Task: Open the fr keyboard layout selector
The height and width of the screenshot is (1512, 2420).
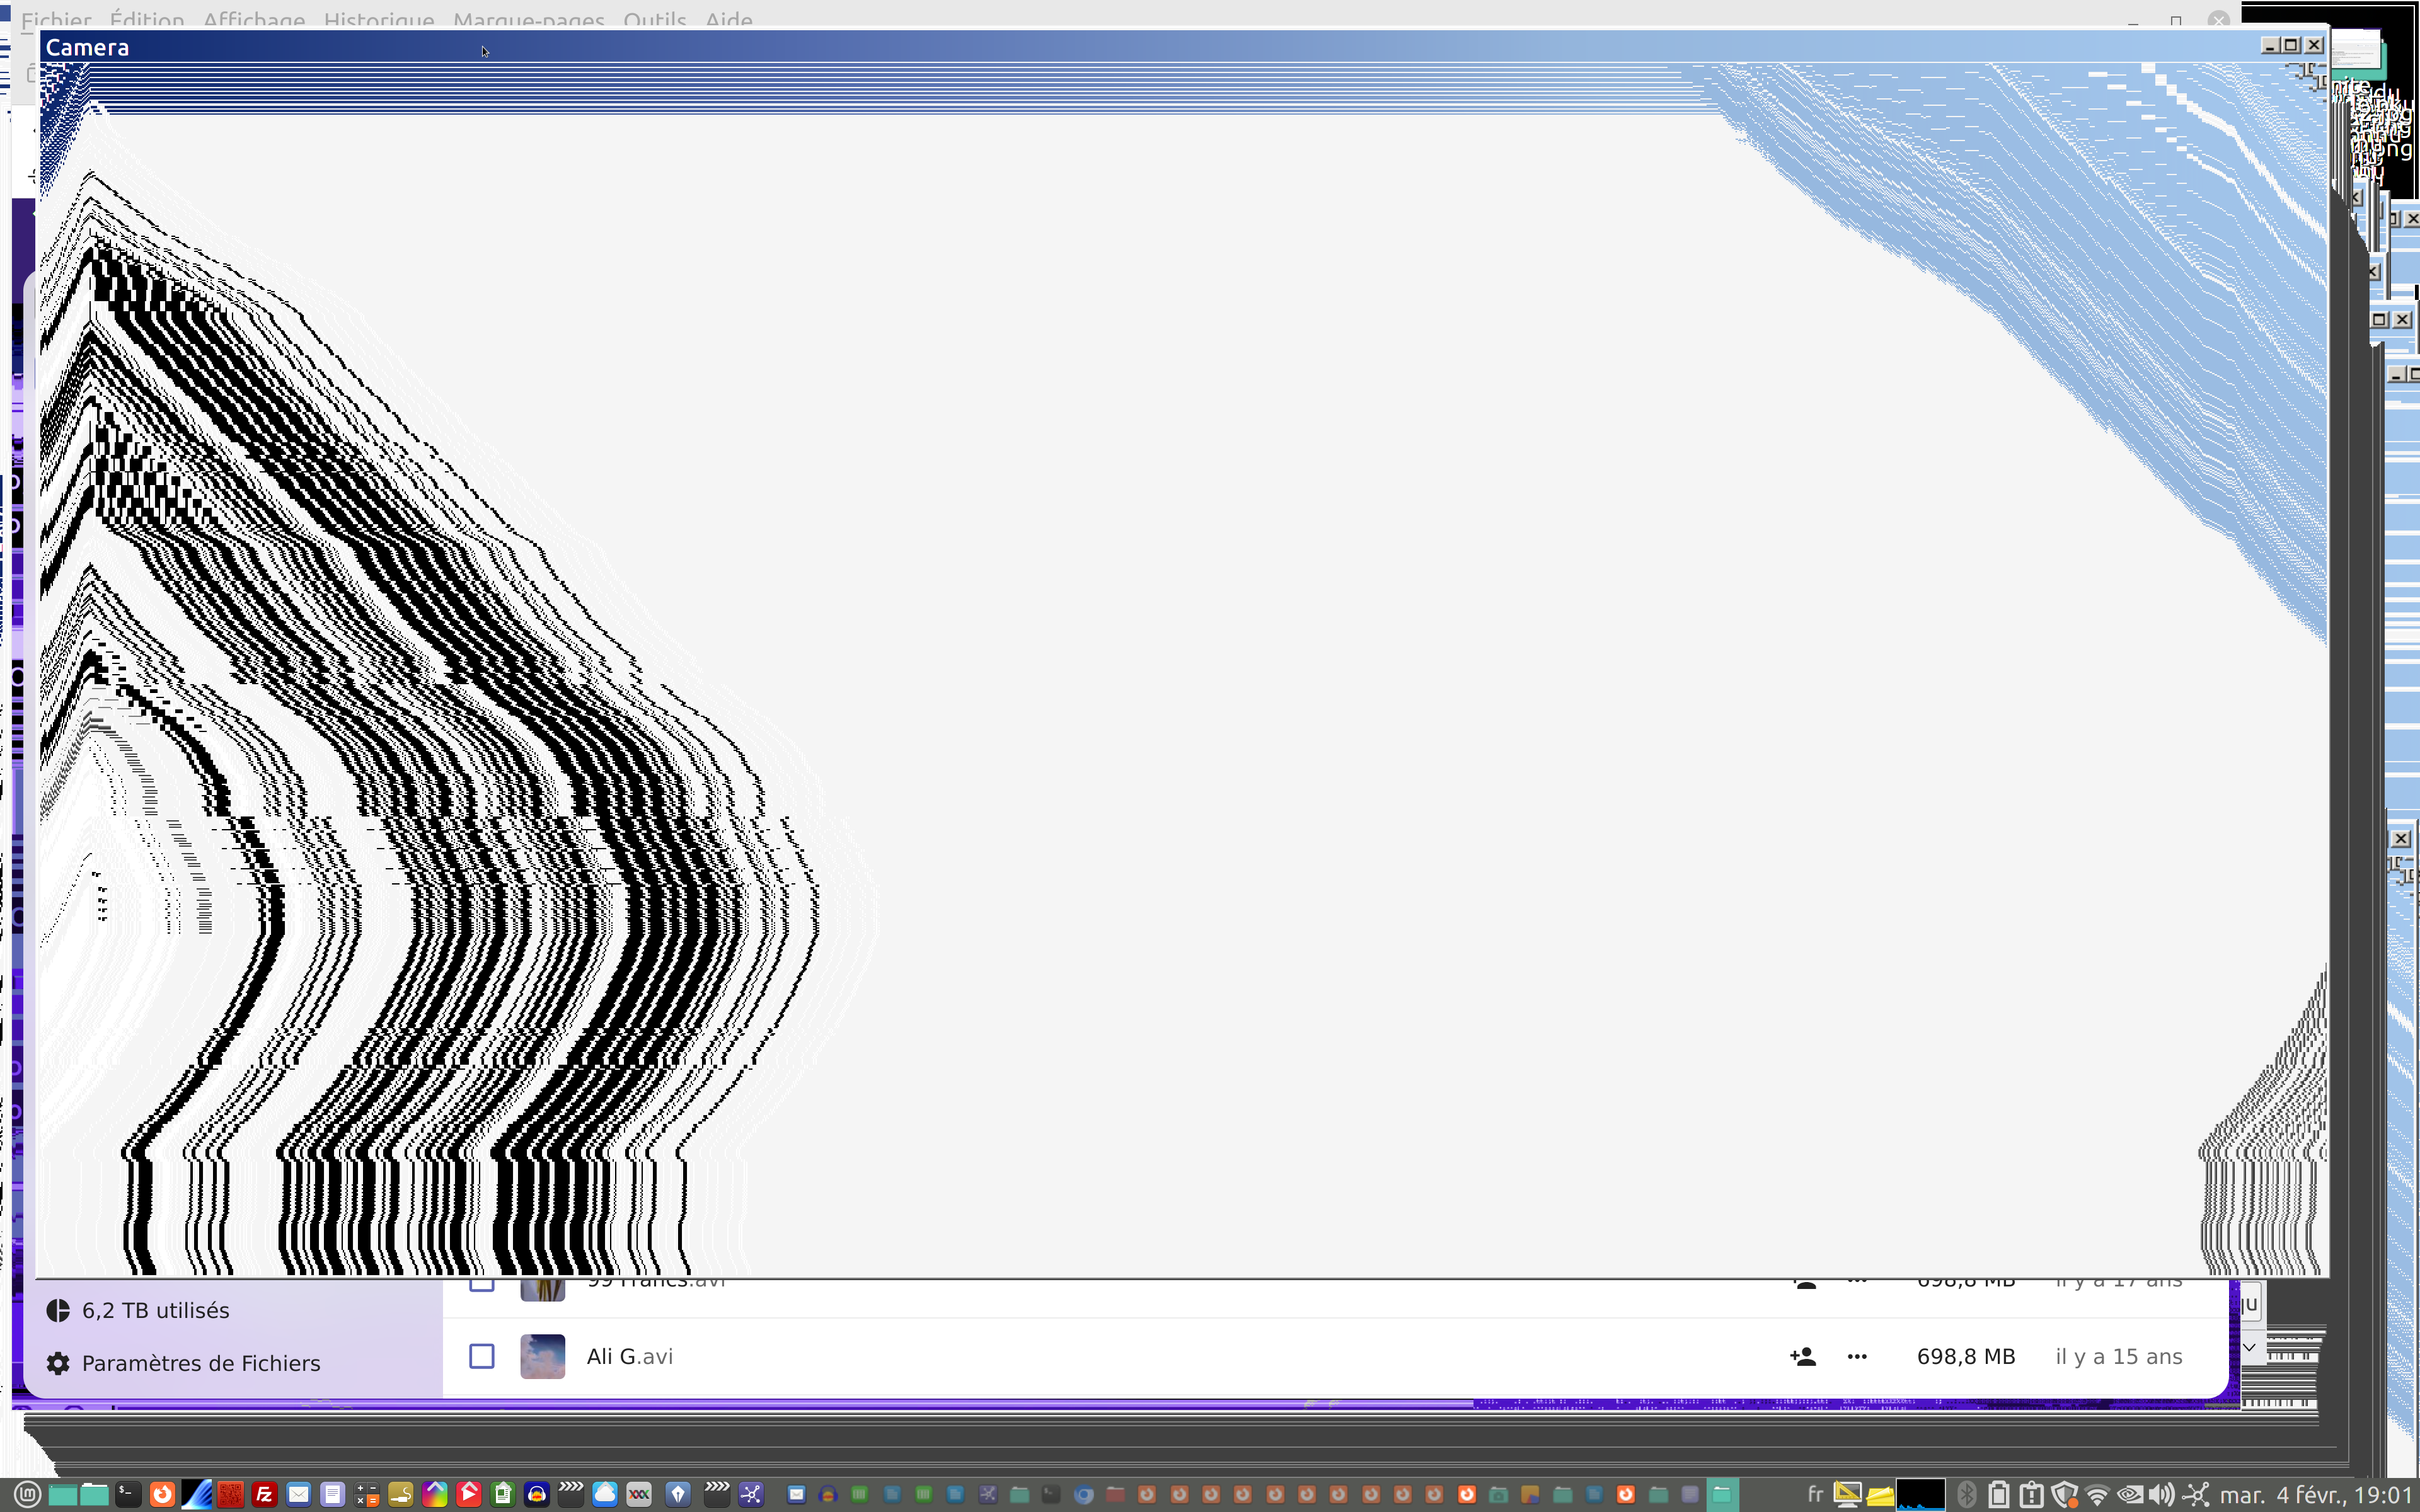Action: [1815, 1495]
